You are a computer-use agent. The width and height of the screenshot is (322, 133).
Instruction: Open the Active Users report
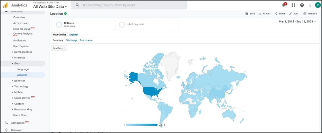point(21,23)
